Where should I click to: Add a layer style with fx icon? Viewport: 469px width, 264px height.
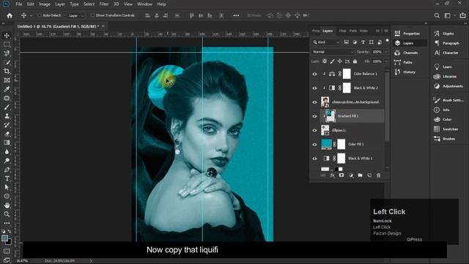[332, 175]
